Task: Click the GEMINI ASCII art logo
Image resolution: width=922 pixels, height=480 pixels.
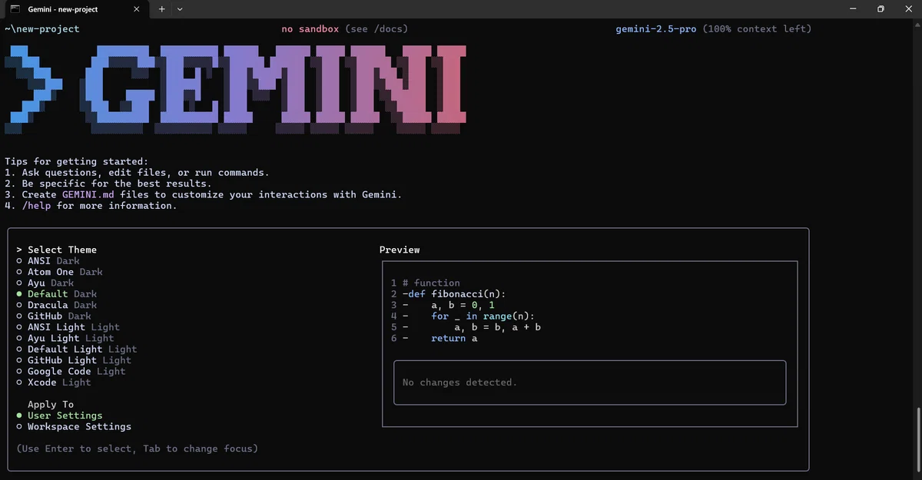Action: [x=236, y=88]
